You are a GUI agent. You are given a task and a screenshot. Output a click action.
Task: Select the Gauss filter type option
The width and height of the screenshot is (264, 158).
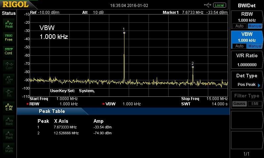239,104
